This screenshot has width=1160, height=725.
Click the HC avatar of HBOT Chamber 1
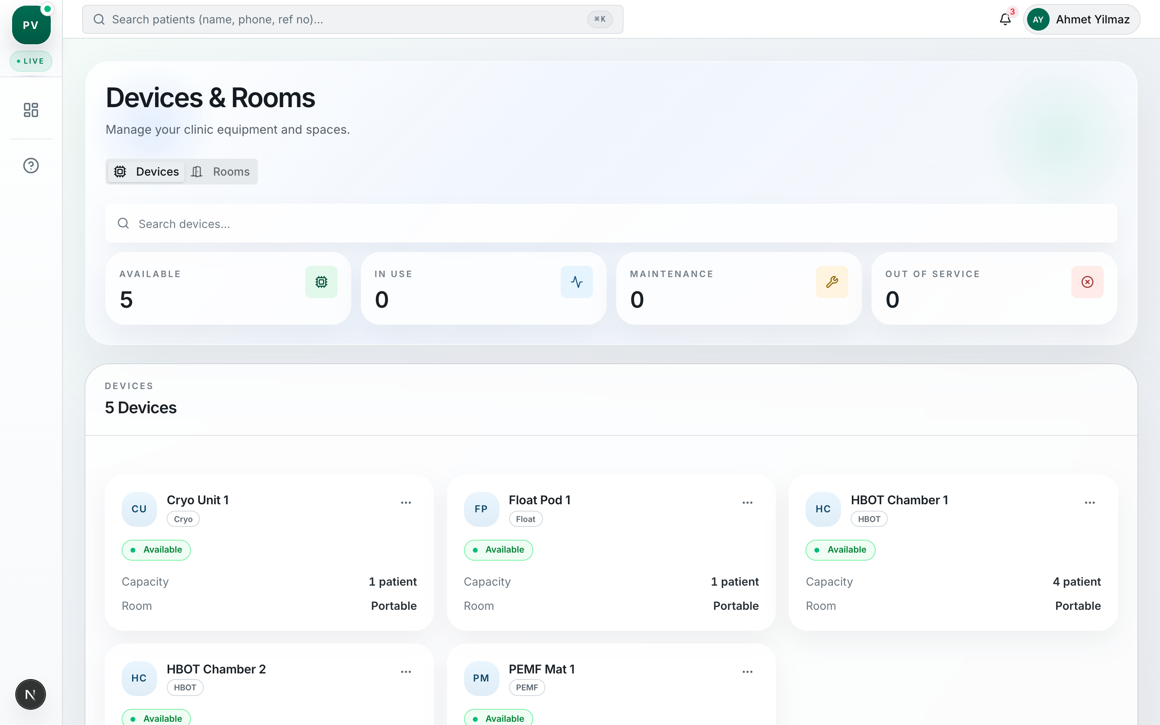click(823, 509)
